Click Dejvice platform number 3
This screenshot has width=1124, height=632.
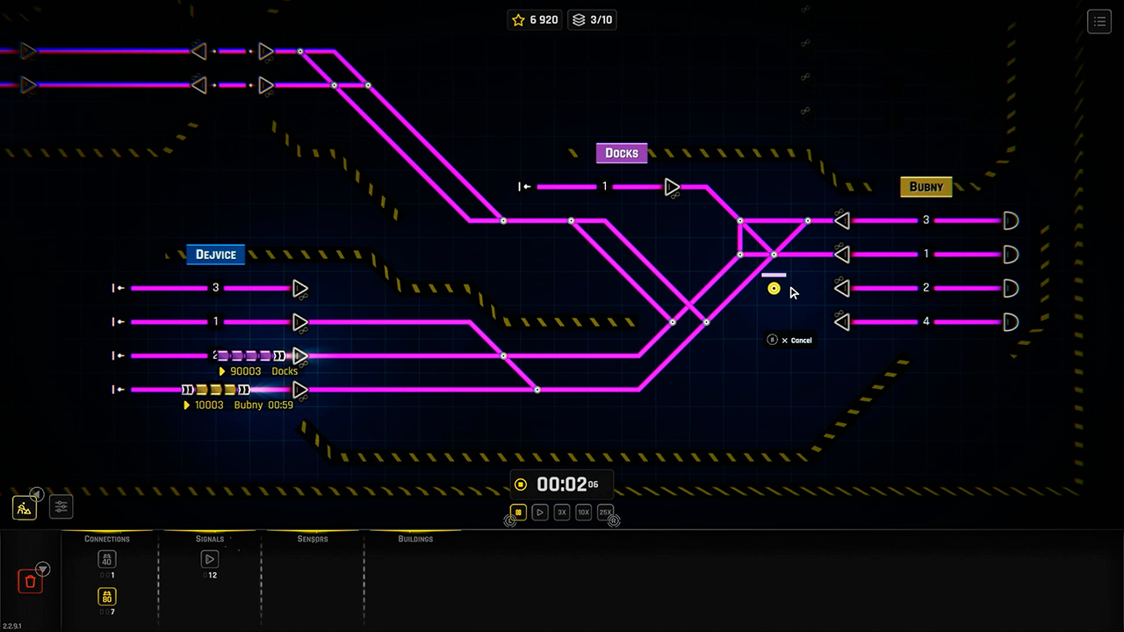[216, 288]
